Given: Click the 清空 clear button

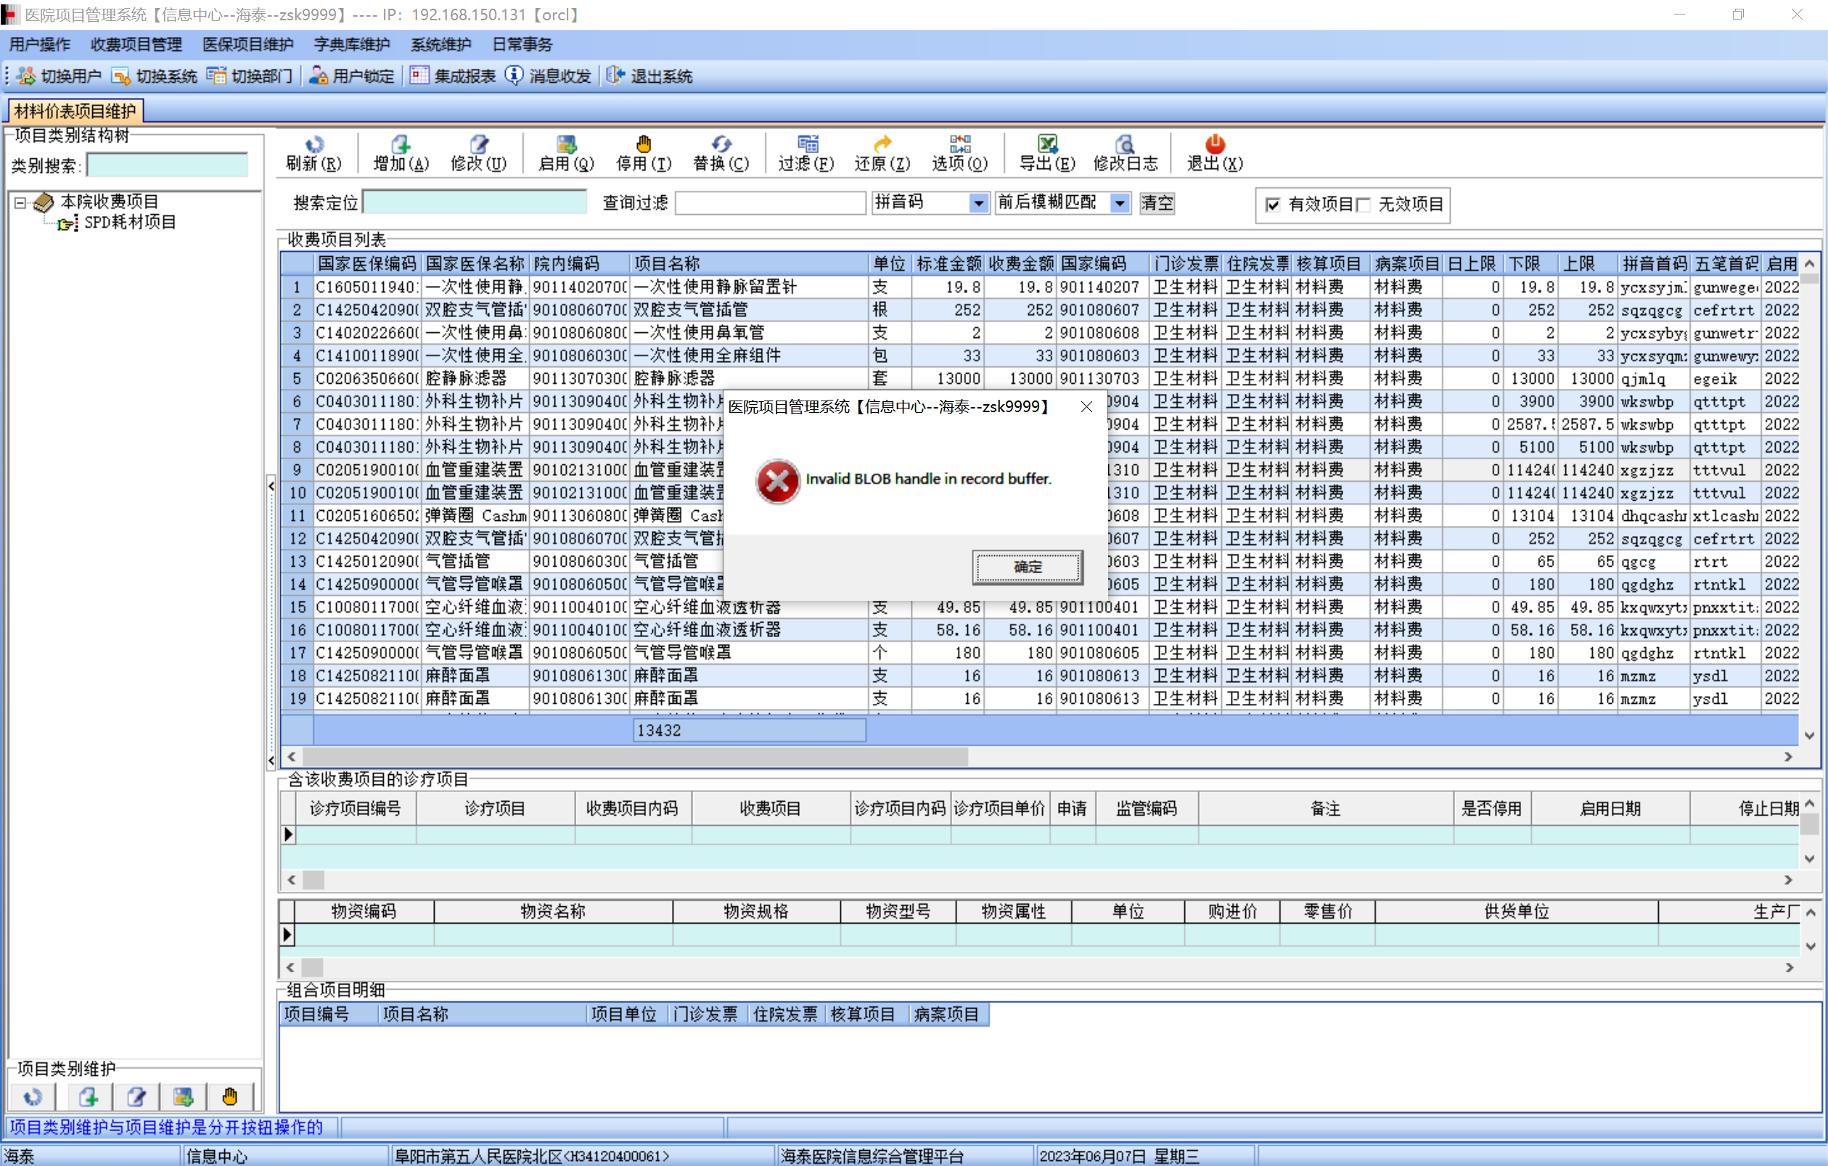Looking at the screenshot, I should 1156,202.
